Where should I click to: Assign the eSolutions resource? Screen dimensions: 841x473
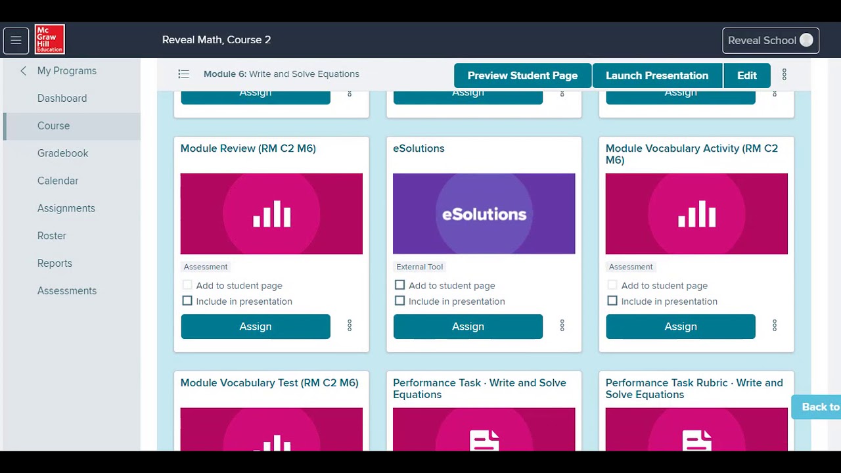tap(468, 327)
